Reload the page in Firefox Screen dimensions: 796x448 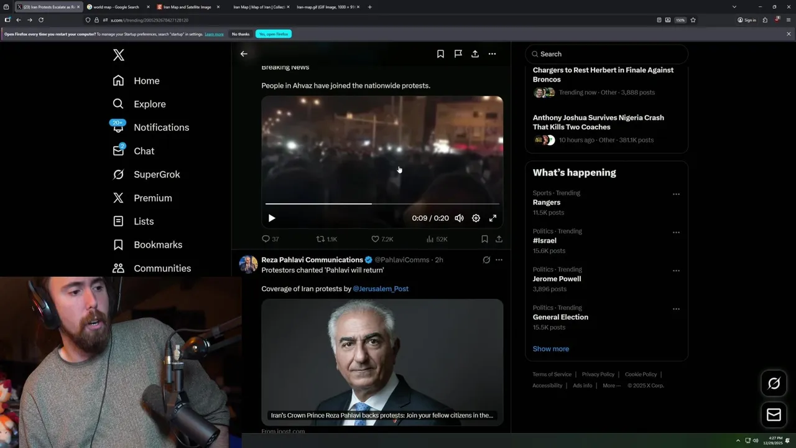(x=41, y=20)
